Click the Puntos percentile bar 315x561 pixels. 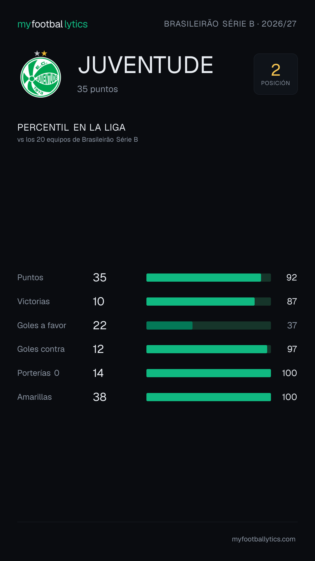209,278
